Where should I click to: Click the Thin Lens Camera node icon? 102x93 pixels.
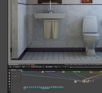25,88
